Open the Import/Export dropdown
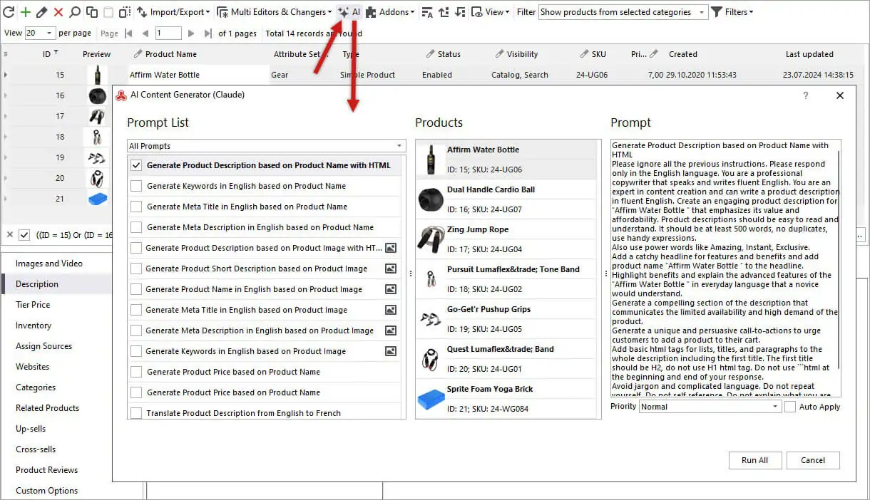The height and width of the screenshot is (500, 870). pos(173,12)
